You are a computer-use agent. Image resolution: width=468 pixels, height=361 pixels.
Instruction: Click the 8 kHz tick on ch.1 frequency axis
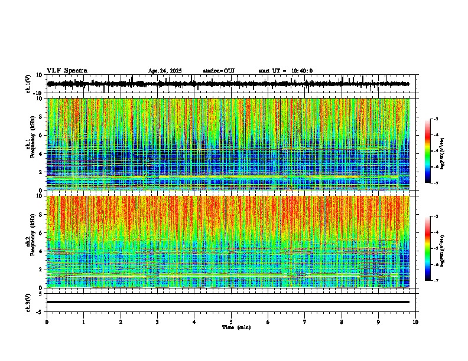point(41,117)
